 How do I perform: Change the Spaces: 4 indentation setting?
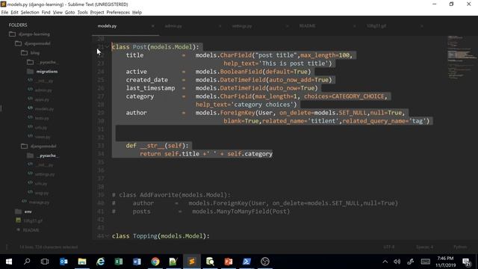pyautogui.click(x=424, y=247)
